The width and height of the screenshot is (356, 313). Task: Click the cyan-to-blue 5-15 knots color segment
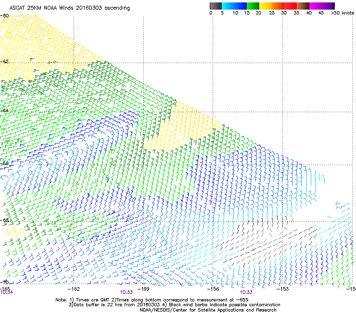[234, 6]
